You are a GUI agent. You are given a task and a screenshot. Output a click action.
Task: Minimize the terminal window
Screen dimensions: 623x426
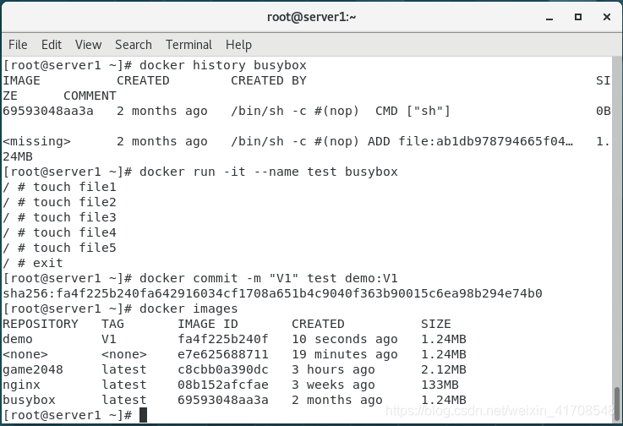(x=549, y=17)
